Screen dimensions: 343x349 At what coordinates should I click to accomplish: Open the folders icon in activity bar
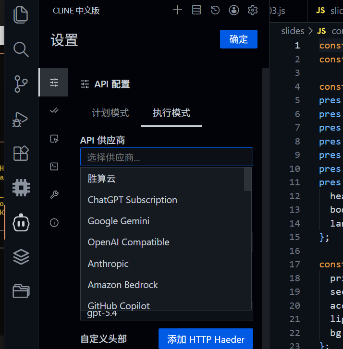[x=21, y=291]
